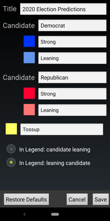
Task: Open the Republican Leaning pink color swatch
Action: (x=29, y=110)
